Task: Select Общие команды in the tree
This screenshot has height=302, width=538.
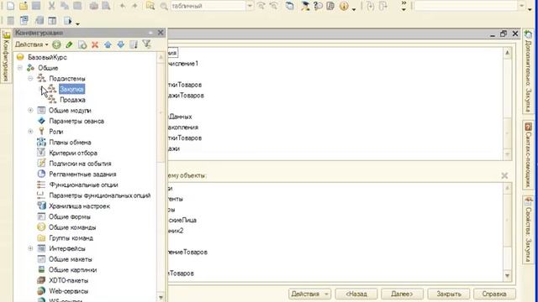Action: (x=72, y=227)
